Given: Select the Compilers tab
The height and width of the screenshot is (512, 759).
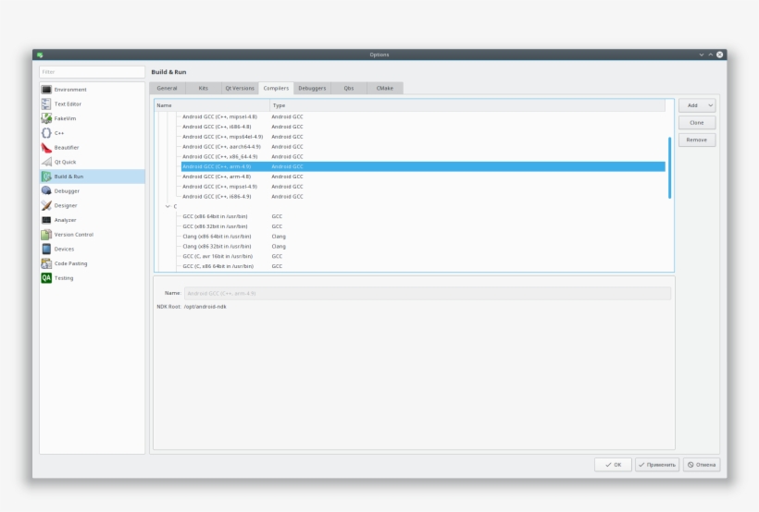Looking at the screenshot, I should [276, 88].
